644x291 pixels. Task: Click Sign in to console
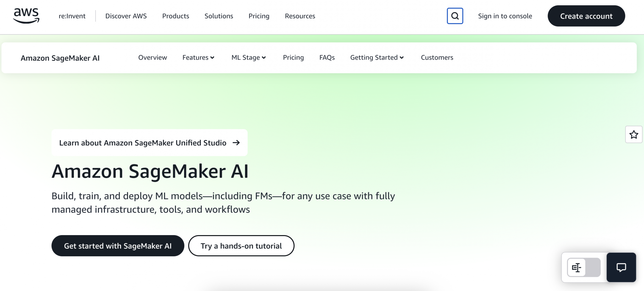(505, 16)
